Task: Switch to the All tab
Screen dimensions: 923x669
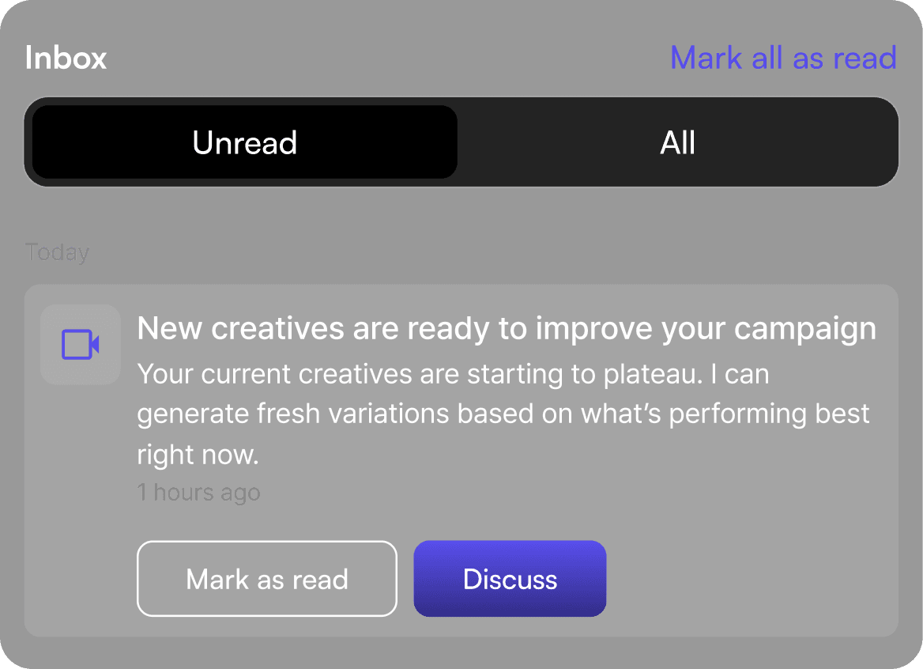Action: [x=677, y=142]
